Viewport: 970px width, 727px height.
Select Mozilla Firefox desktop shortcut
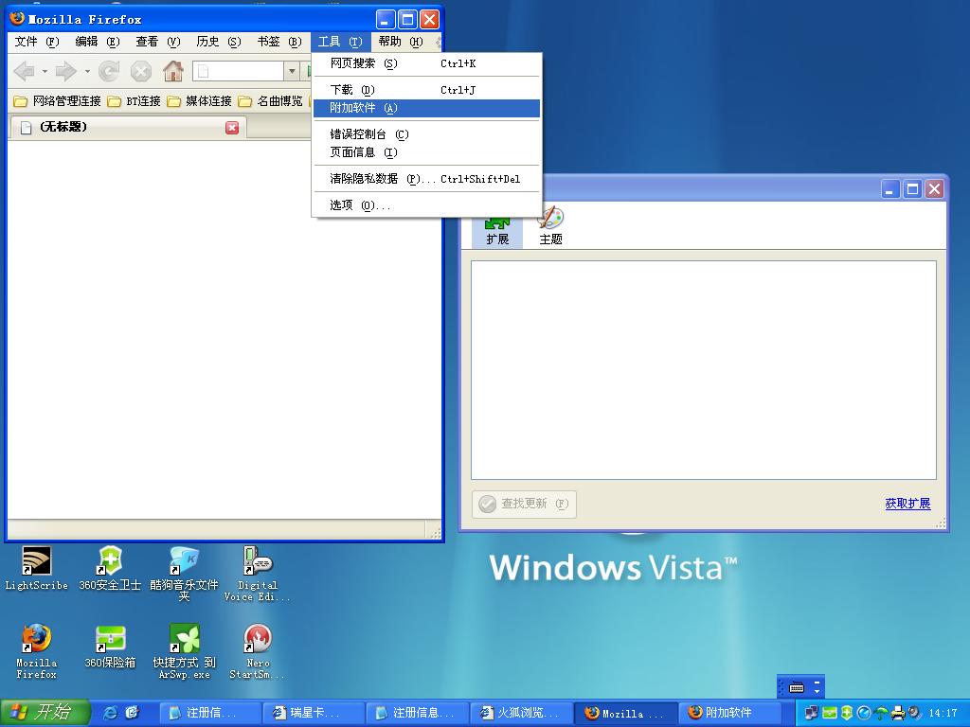(x=37, y=652)
